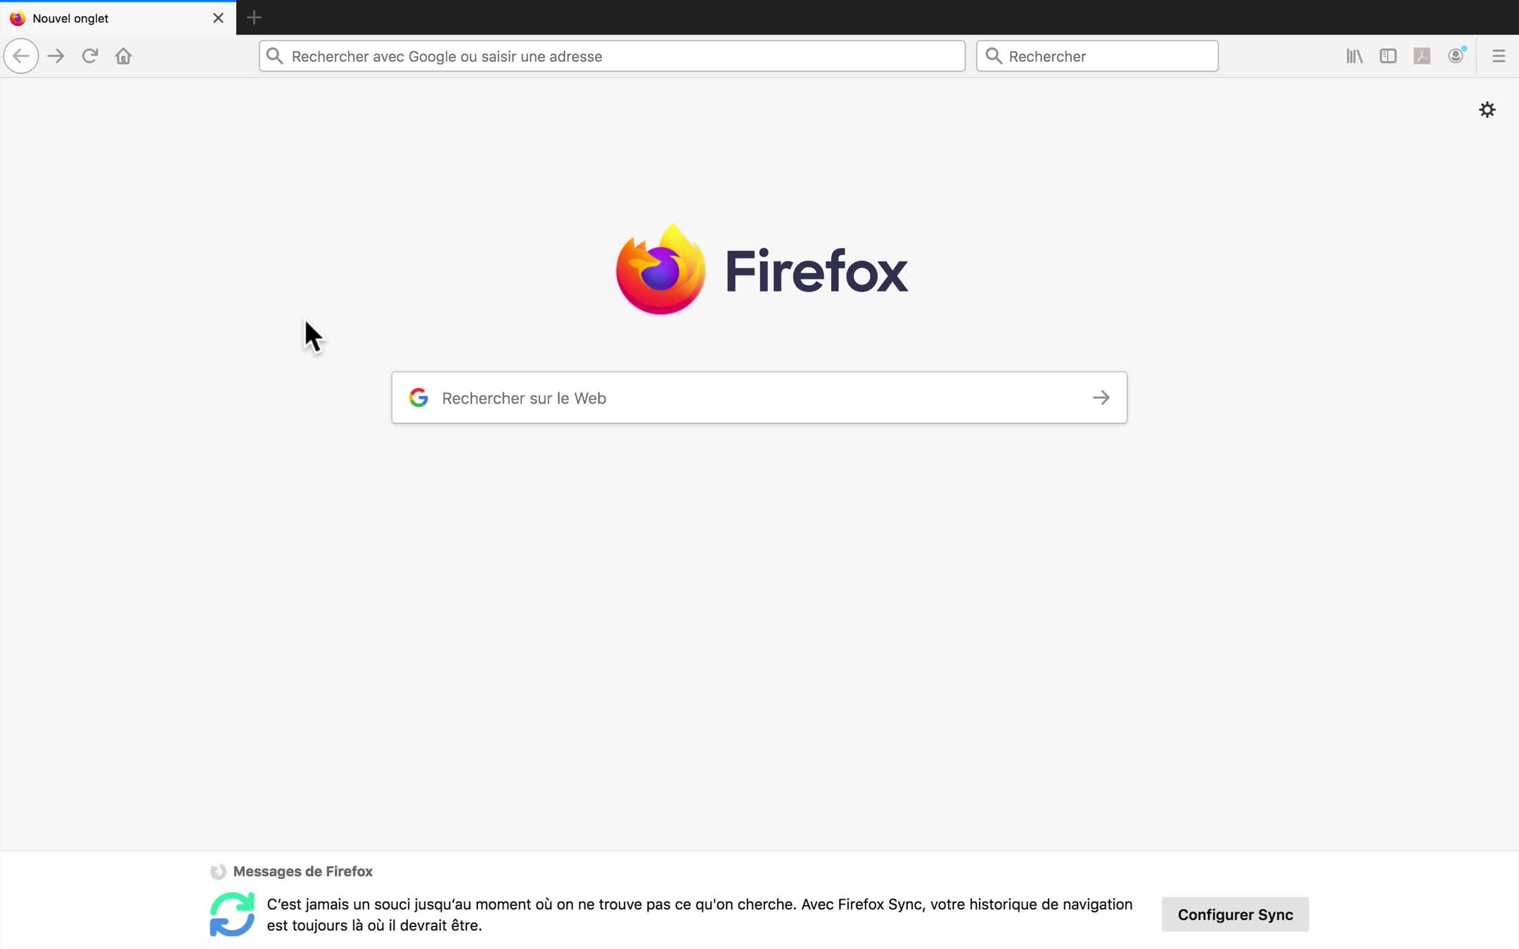Open a new tab with plus button
Viewport: 1519px width, 949px height.
pos(255,18)
